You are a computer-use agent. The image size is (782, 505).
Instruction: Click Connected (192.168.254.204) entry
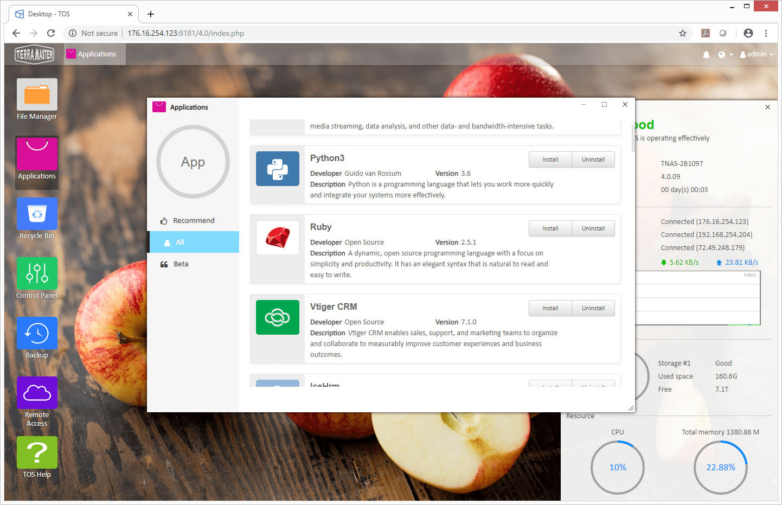(707, 234)
